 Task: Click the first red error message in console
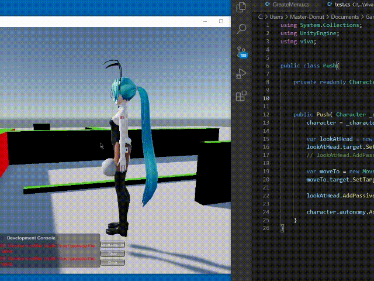click(48, 248)
